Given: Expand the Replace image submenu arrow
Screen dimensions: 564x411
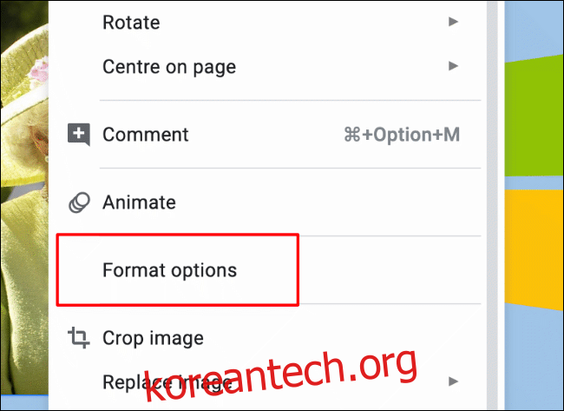Looking at the screenshot, I should (x=453, y=381).
